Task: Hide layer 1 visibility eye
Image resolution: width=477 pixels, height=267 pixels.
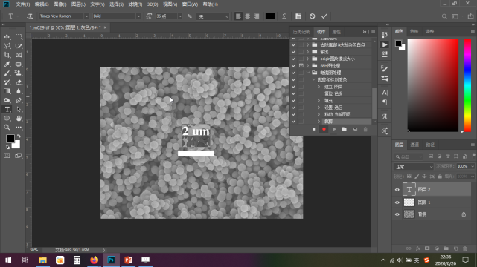Action: click(x=397, y=202)
